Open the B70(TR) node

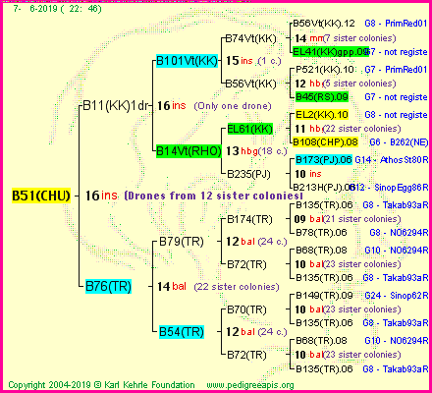[246, 309]
